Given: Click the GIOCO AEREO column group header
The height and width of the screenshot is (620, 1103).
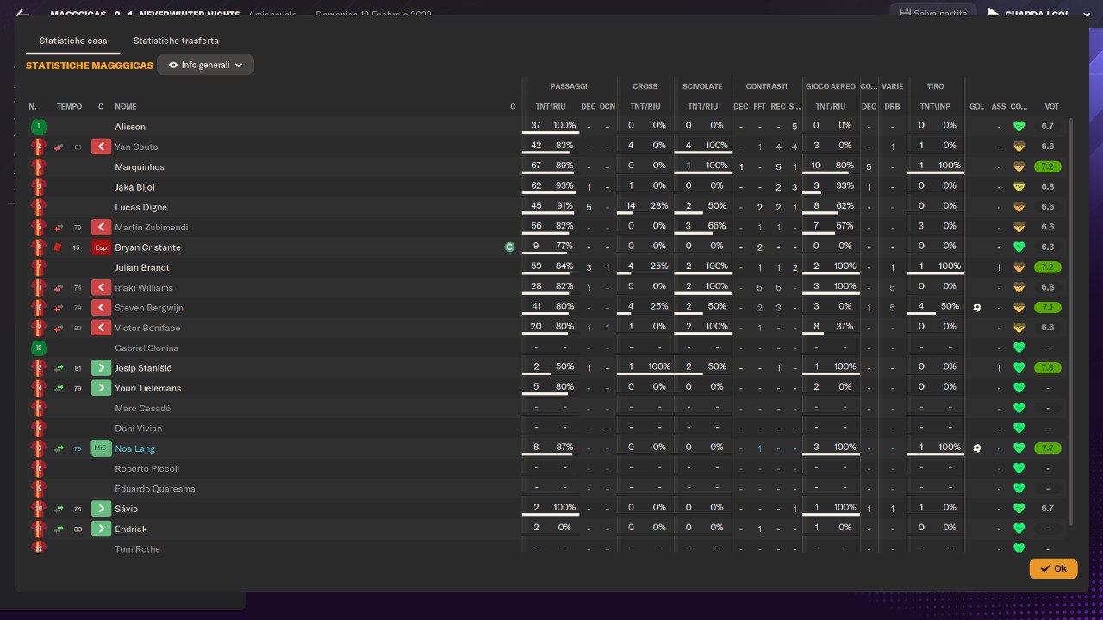Looking at the screenshot, I should click(831, 86).
